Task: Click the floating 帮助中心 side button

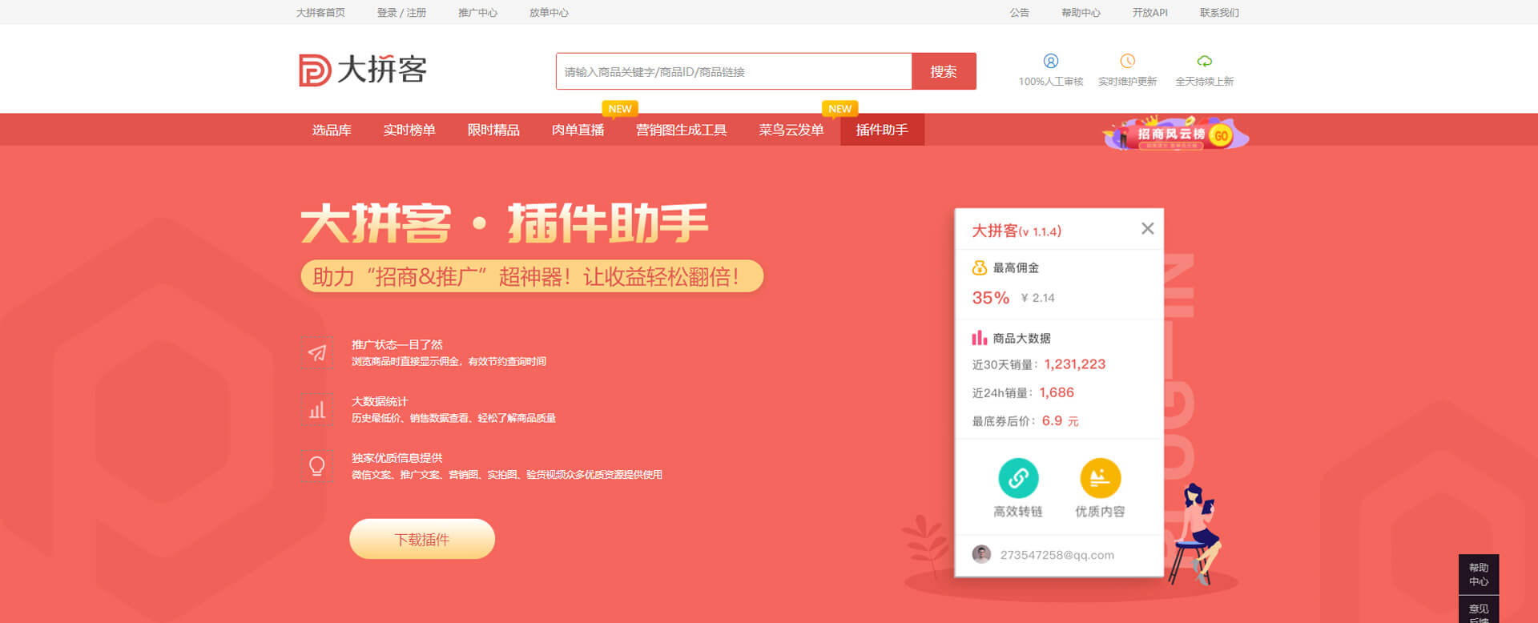Action: click(1479, 574)
